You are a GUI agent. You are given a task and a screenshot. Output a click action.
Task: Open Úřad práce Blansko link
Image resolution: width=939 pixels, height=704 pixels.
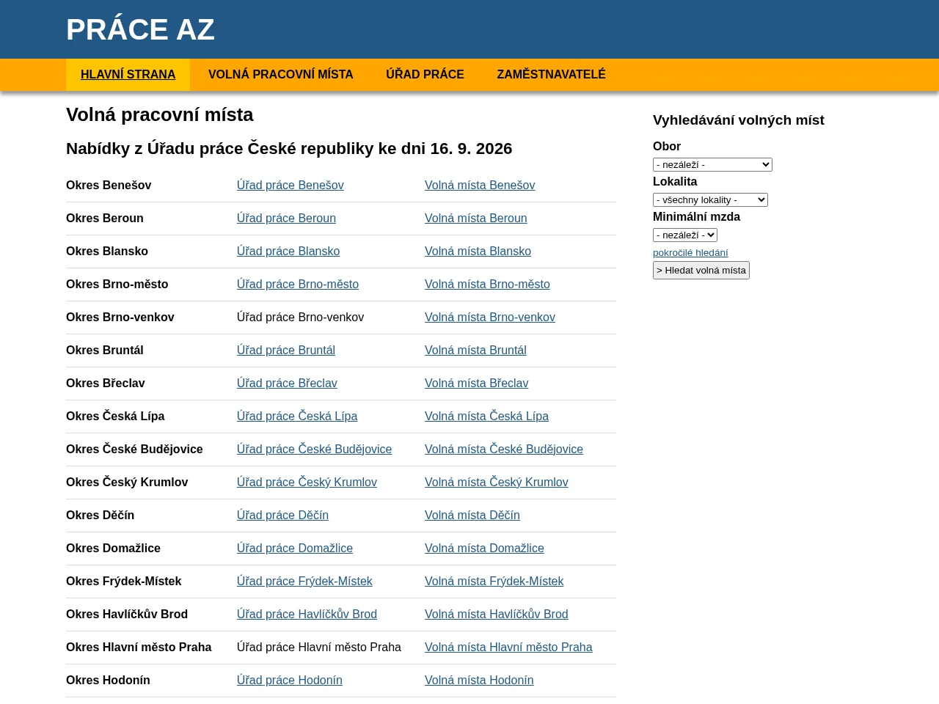click(288, 252)
